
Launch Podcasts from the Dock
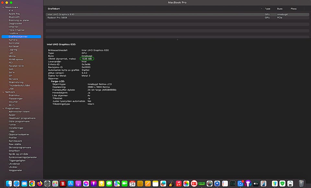78,184
